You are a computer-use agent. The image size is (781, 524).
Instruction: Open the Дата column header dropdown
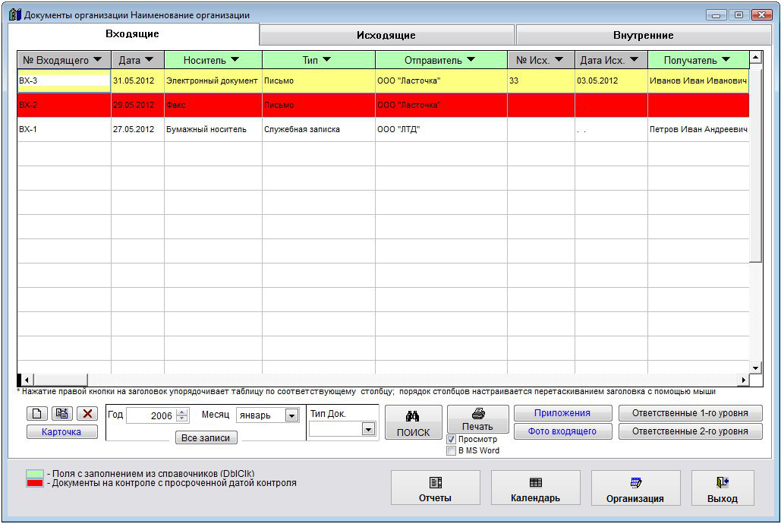point(149,60)
